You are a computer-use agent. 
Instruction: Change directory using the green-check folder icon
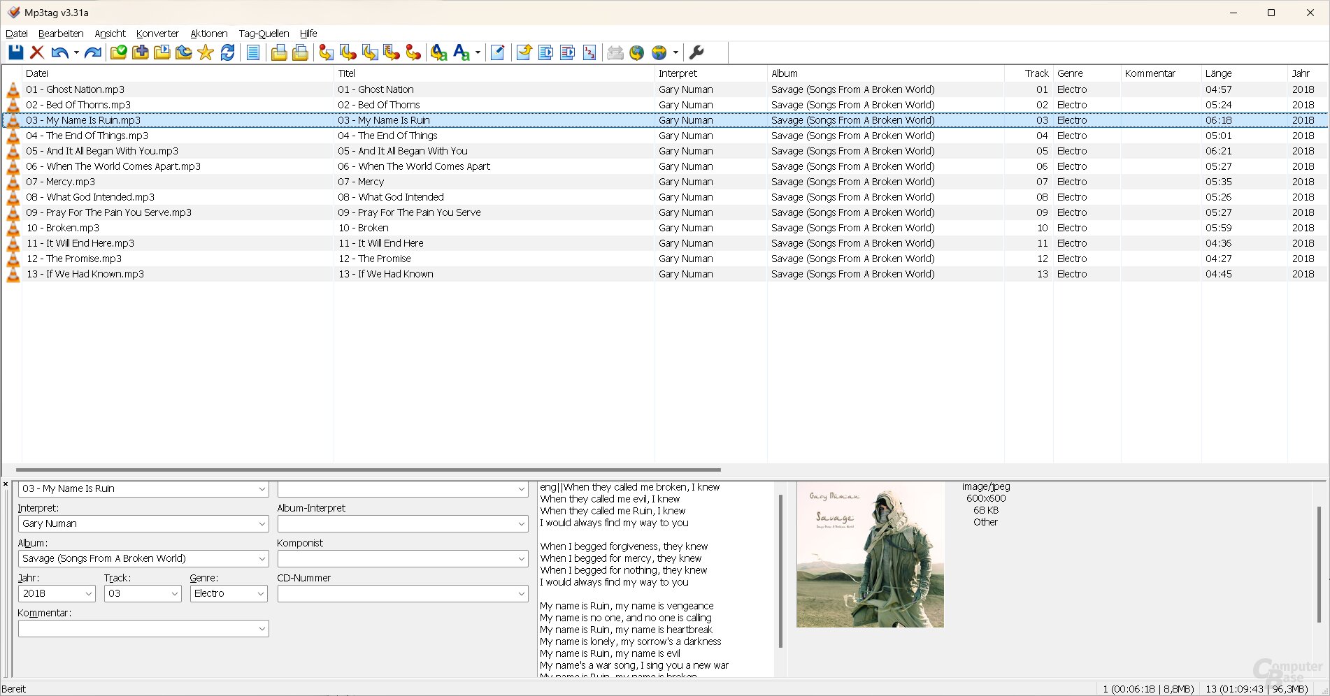coord(119,52)
